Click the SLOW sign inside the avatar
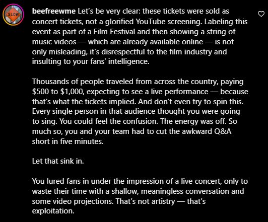 click(13, 15)
